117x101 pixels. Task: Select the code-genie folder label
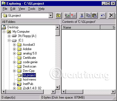pyautogui.click(x=30, y=62)
